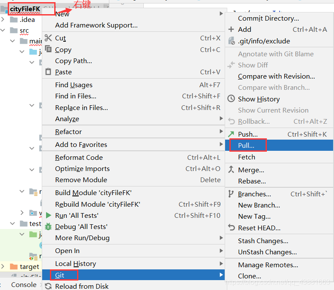334x290 pixels.
Task: Click the orange target folder icon
Action: pos(14,266)
